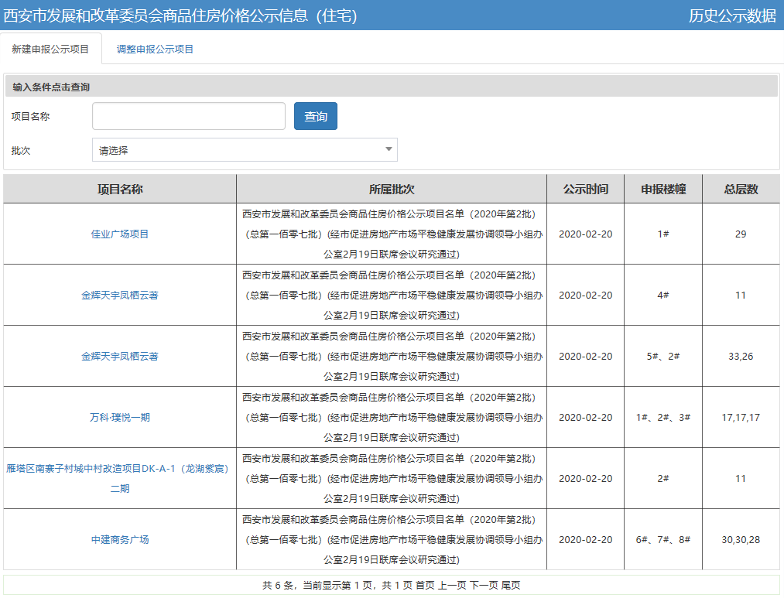
Task: Click the 项目名称 column header
Action: pos(120,189)
